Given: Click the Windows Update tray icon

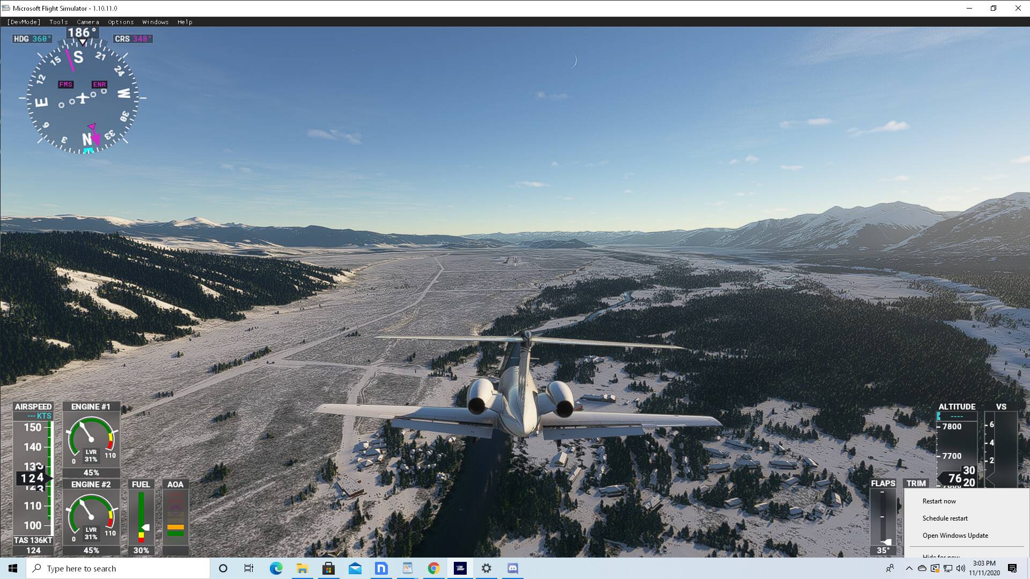Looking at the screenshot, I should coord(935,568).
